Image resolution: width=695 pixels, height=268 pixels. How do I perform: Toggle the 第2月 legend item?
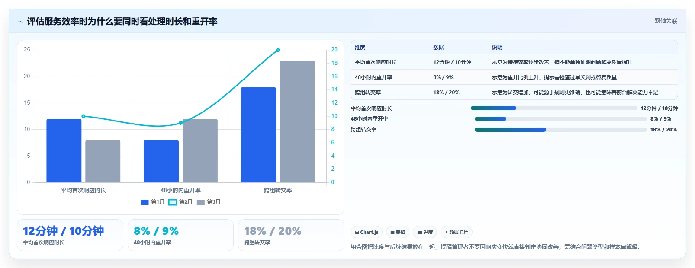180,202
